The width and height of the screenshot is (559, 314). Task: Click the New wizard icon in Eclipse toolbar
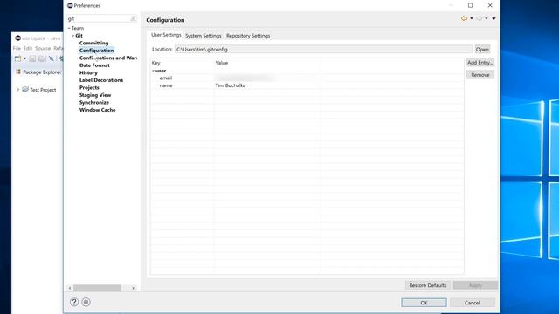[17, 58]
